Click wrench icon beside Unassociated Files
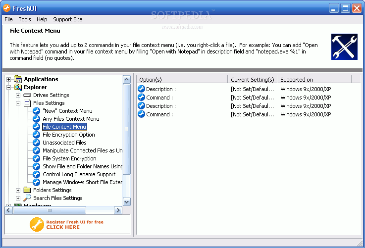This screenshot has width=365, height=248. [36, 143]
